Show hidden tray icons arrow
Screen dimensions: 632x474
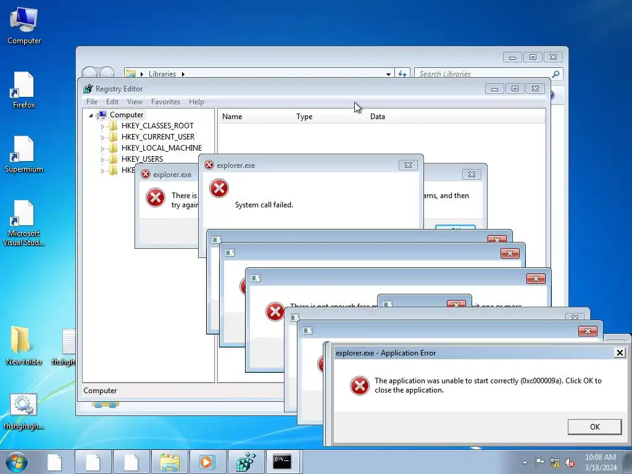click(525, 463)
